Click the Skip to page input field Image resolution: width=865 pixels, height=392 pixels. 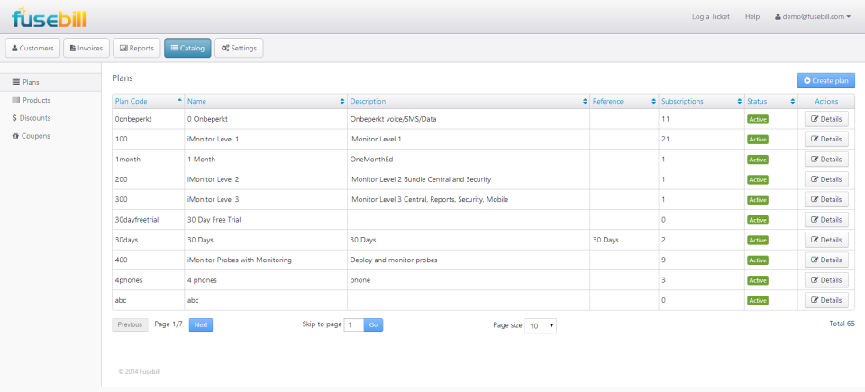(353, 325)
